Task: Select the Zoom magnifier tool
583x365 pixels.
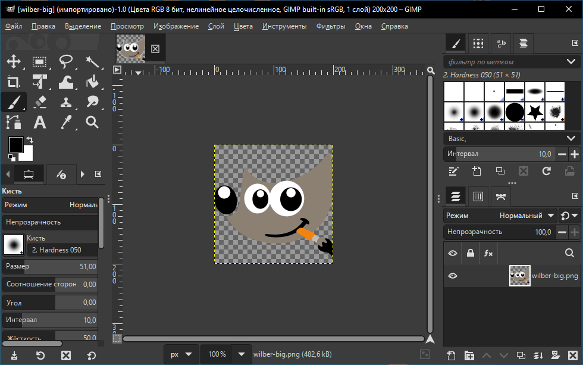Action: 92,122
